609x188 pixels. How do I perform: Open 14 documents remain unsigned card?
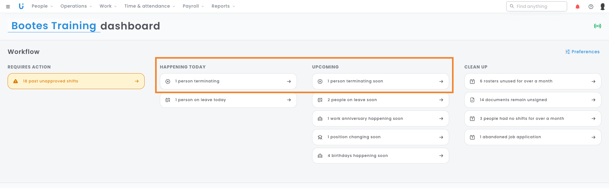coord(532,100)
